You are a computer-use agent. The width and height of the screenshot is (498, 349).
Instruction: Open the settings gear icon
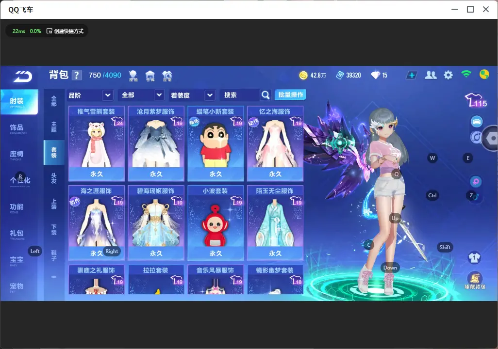(x=448, y=75)
